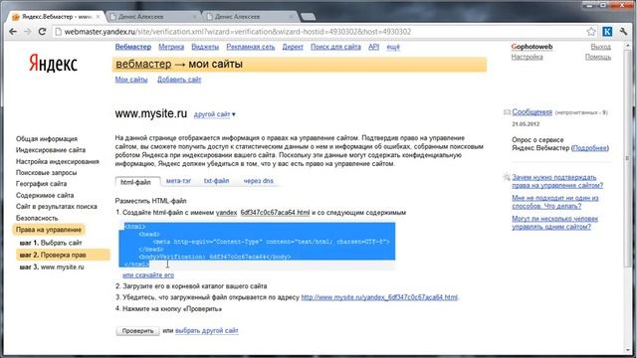Select шаг 2. Проверка прав

[x=63, y=255]
